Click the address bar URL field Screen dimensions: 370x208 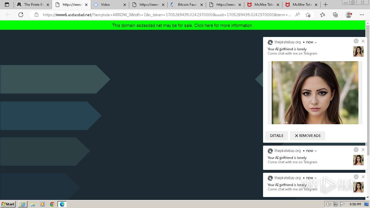pos(167,15)
